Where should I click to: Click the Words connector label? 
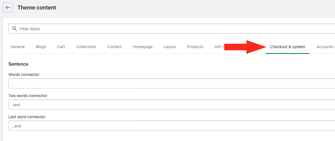tap(24, 75)
